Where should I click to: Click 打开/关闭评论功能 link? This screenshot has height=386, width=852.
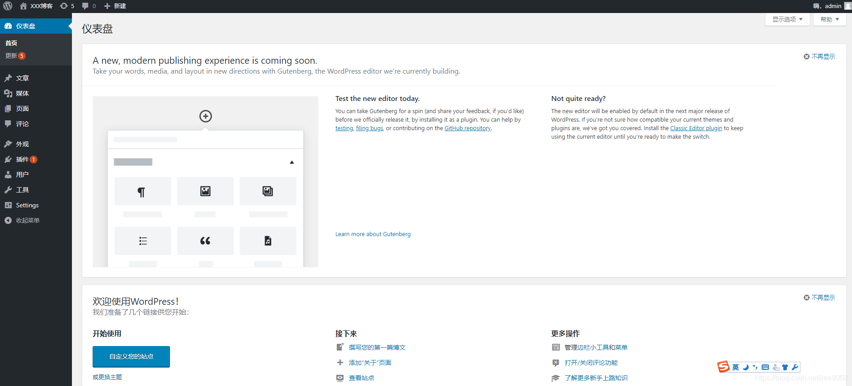pyautogui.click(x=591, y=363)
